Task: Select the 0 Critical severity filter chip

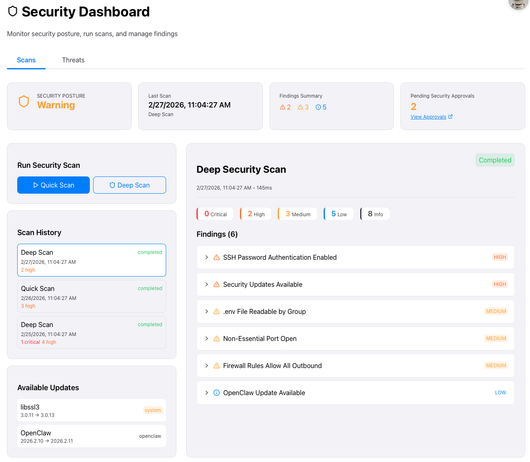Action: [x=215, y=214]
